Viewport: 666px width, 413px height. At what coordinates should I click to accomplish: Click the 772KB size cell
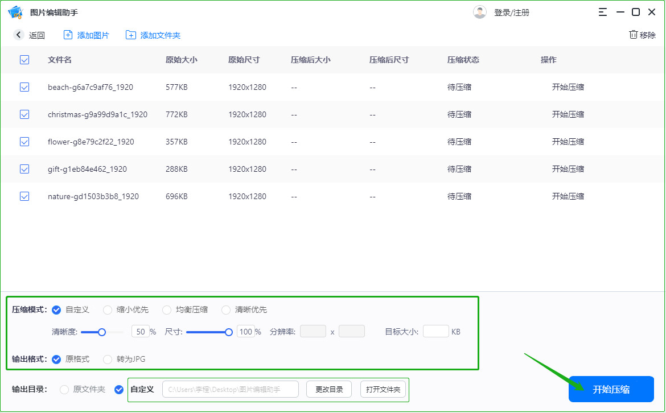pyautogui.click(x=176, y=114)
